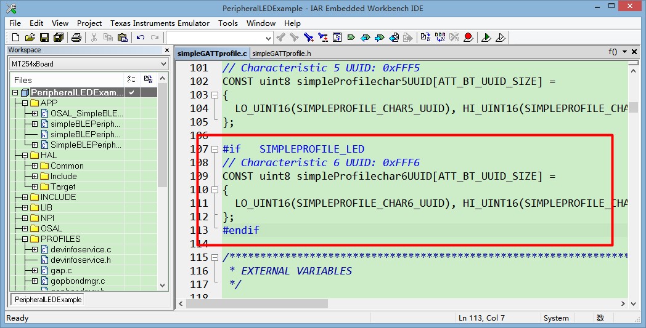The height and width of the screenshot is (328, 646).
Task: Click the Go To Definition document icon
Action: pos(337,38)
